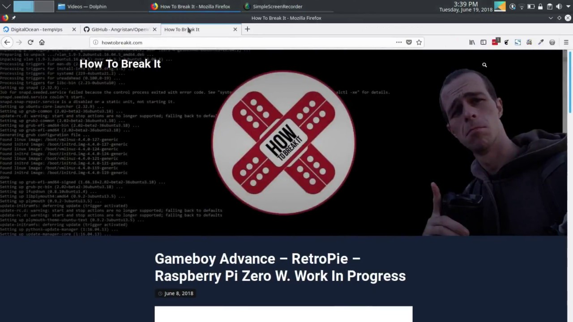Save page to Pocket
The image size is (573, 322).
(x=409, y=42)
